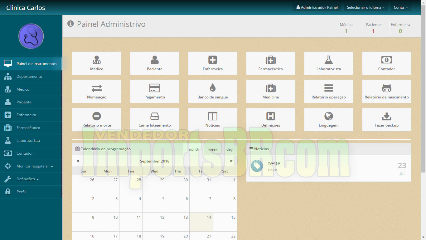Expand Definições sidebar submenu
Screen dimensions: 426x240
coord(31,179)
